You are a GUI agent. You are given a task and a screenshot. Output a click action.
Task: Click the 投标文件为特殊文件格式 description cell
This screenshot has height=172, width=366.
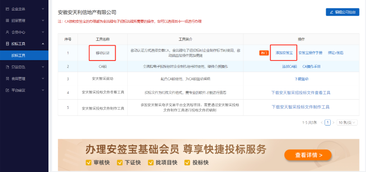[185, 93]
